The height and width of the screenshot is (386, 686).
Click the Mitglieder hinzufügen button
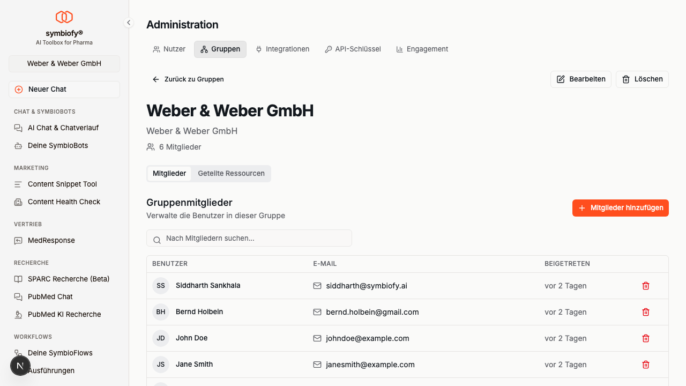[620, 208]
